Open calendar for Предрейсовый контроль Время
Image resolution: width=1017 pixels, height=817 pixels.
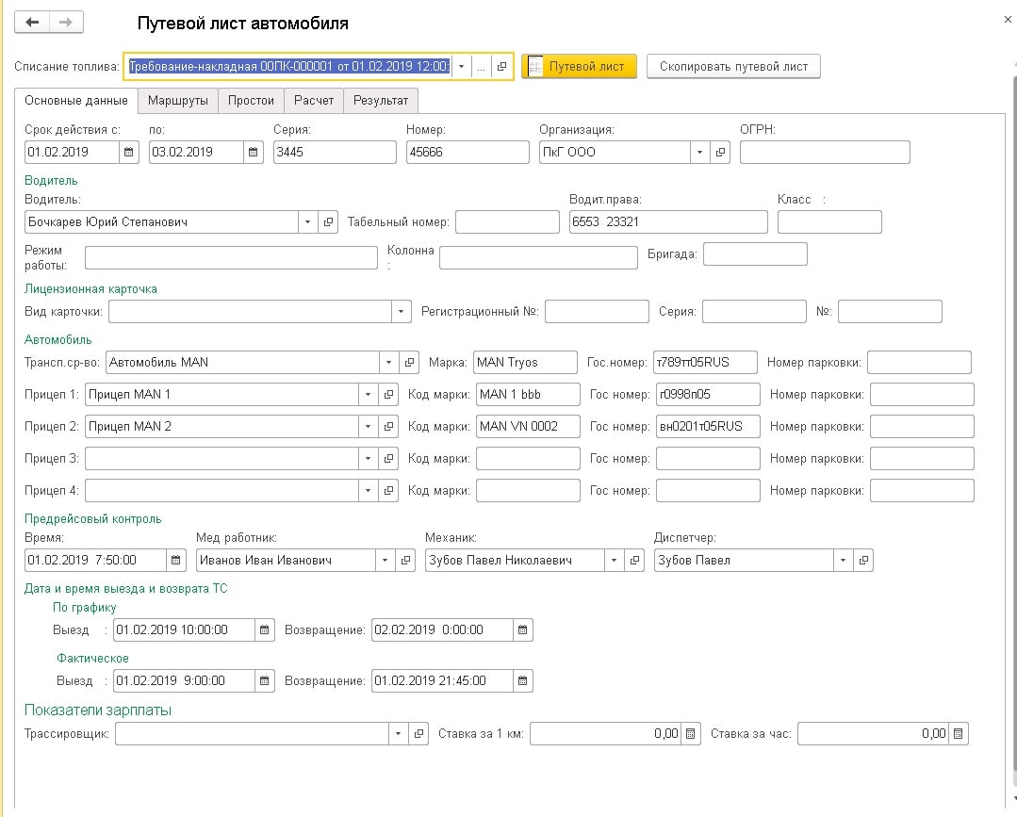click(x=175, y=561)
